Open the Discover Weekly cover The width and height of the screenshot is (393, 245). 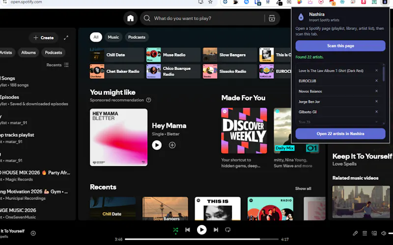pyautogui.click(x=244, y=131)
